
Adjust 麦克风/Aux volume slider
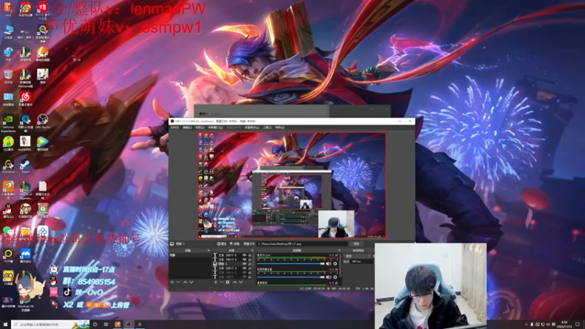click(290, 264)
